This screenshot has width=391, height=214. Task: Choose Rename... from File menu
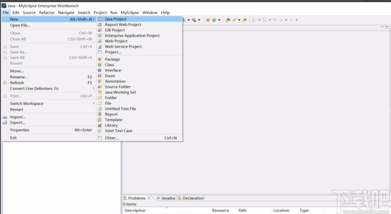pyautogui.click(x=48, y=77)
